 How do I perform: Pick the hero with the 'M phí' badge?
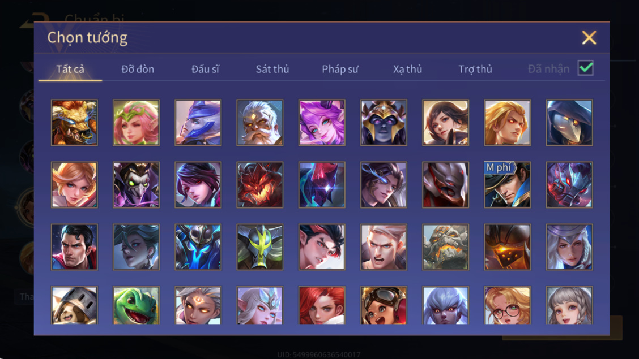[x=508, y=184]
